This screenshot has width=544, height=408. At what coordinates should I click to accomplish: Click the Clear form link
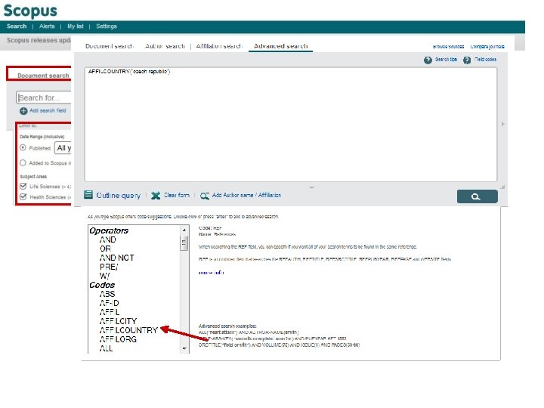[177, 195]
